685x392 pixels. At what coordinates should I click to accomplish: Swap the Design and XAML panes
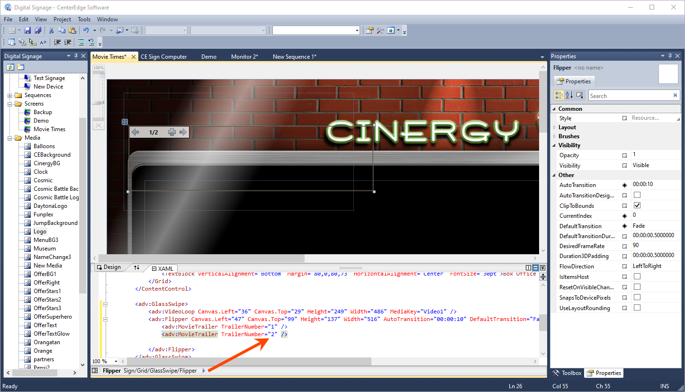click(x=136, y=267)
